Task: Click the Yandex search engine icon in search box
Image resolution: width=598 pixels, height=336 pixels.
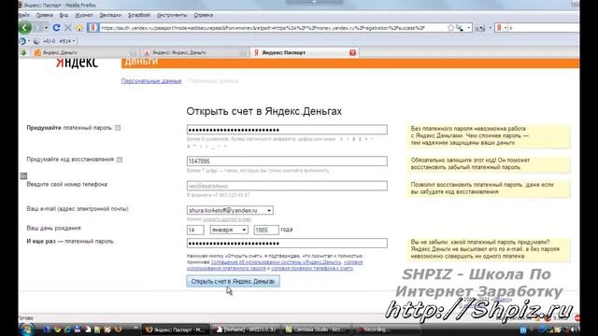Action: point(499,28)
